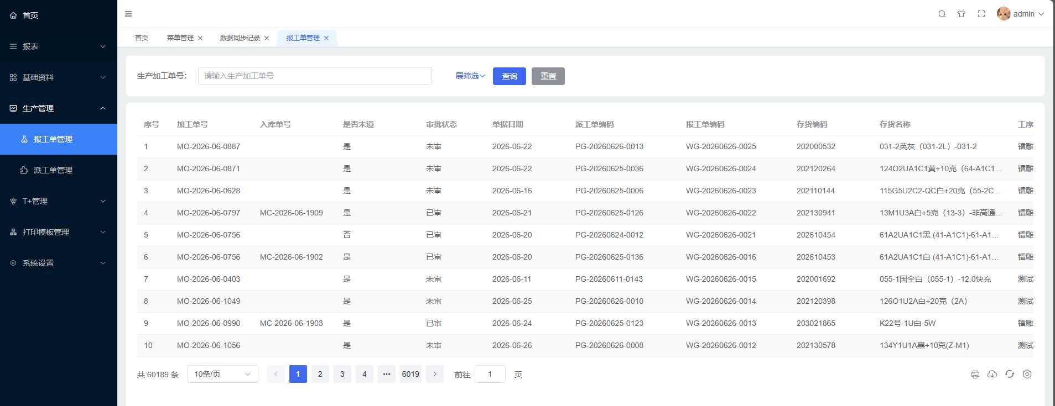Close the 菜单管理 tab

tap(200, 38)
